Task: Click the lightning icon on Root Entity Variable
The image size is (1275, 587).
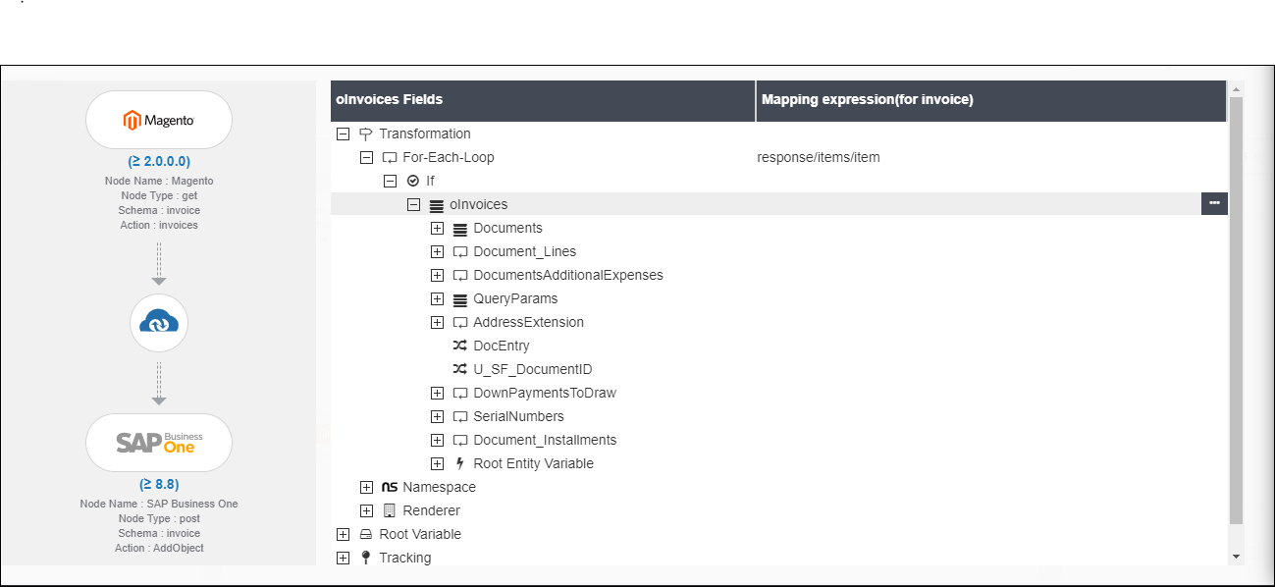Action: [458, 463]
